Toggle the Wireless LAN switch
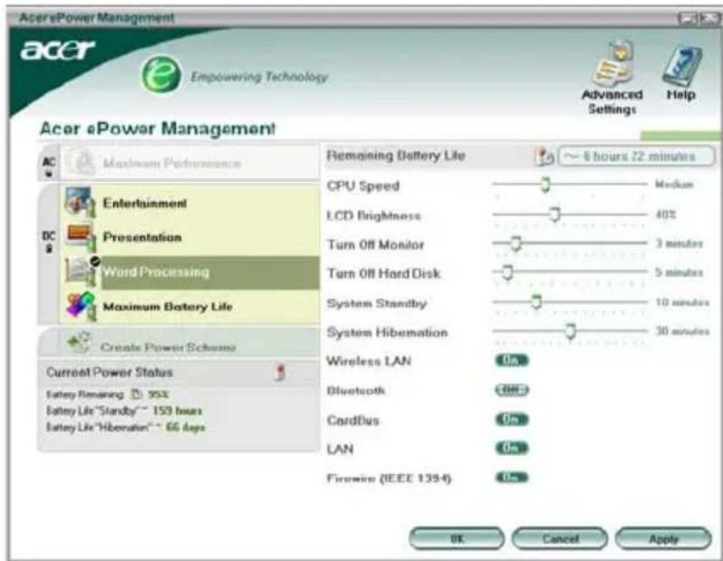 (x=512, y=360)
